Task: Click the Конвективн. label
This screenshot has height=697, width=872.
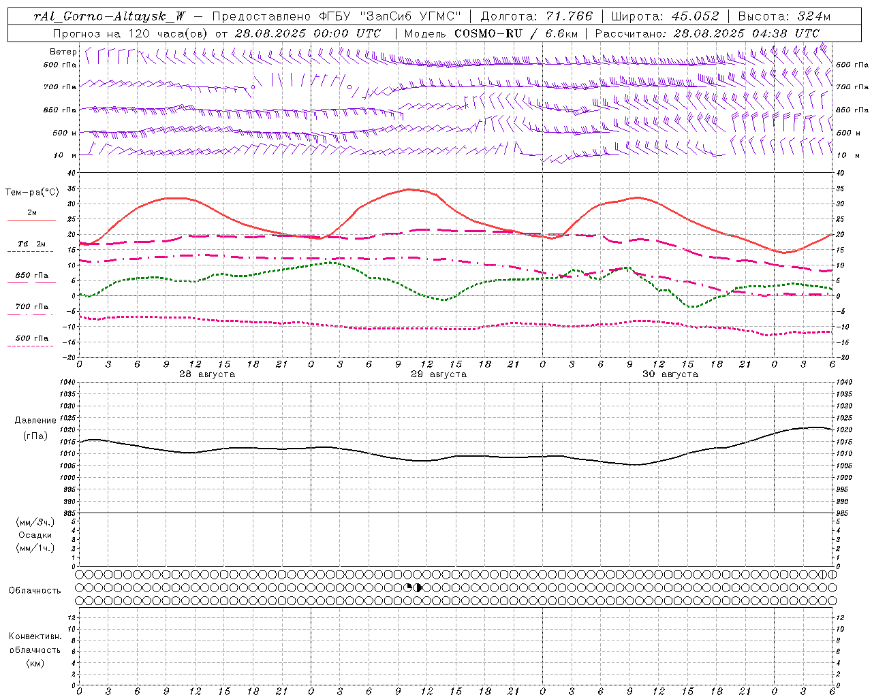Action: [35, 636]
